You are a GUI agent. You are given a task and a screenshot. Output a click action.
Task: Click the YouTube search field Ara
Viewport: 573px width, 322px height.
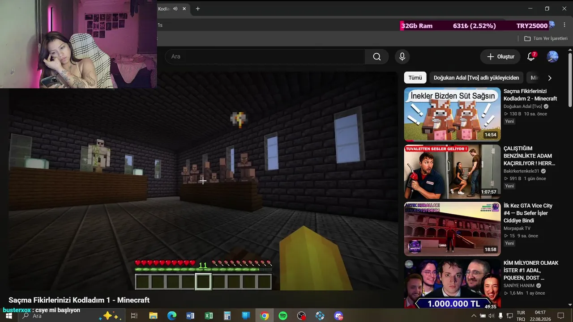point(265,57)
